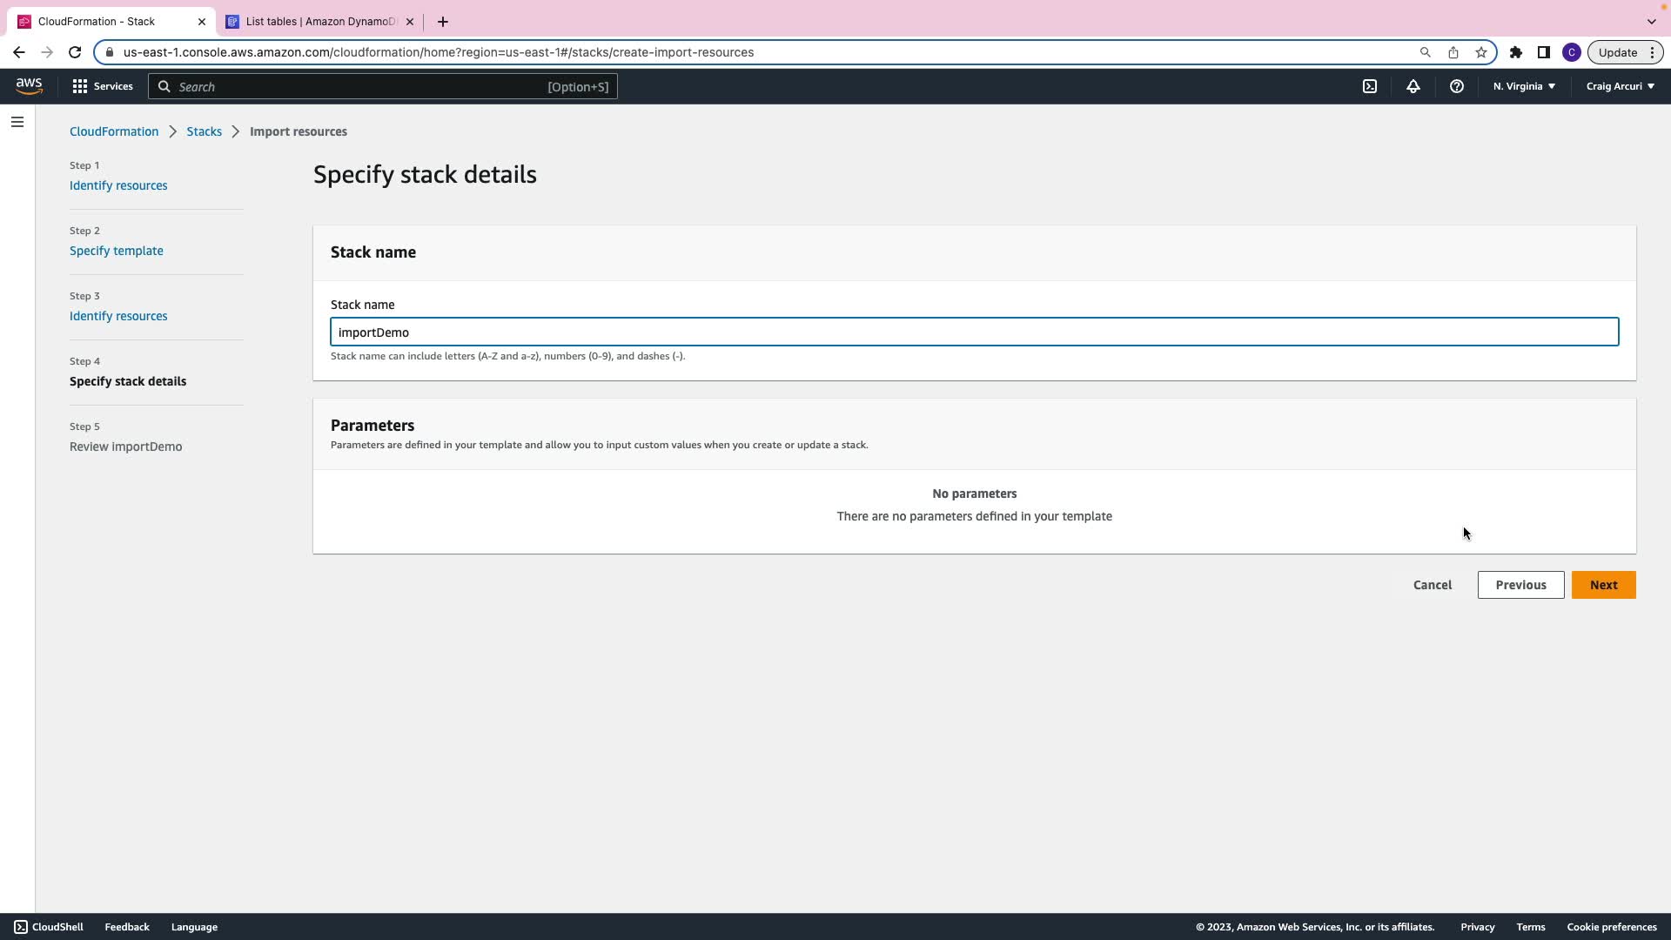Go to Stacks breadcrumb link

tap(204, 131)
